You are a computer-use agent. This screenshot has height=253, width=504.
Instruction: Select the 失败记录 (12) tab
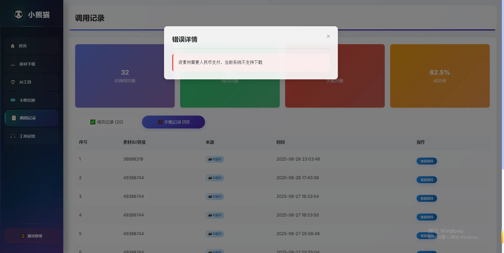click(x=173, y=122)
